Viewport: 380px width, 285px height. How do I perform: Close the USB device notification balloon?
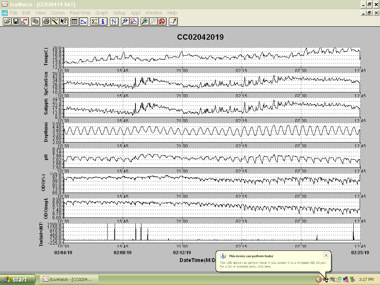pyautogui.click(x=326, y=255)
